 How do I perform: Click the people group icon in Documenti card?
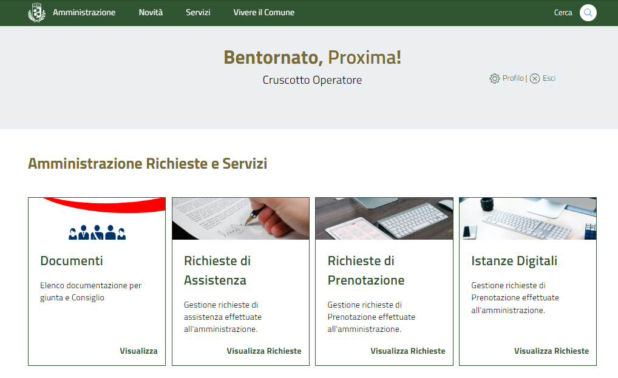point(97,232)
